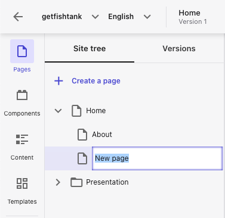Image resolution: width=225 pixels, height=218 pixels.
Task: Click the Create a page link
Action: [96, 81]
